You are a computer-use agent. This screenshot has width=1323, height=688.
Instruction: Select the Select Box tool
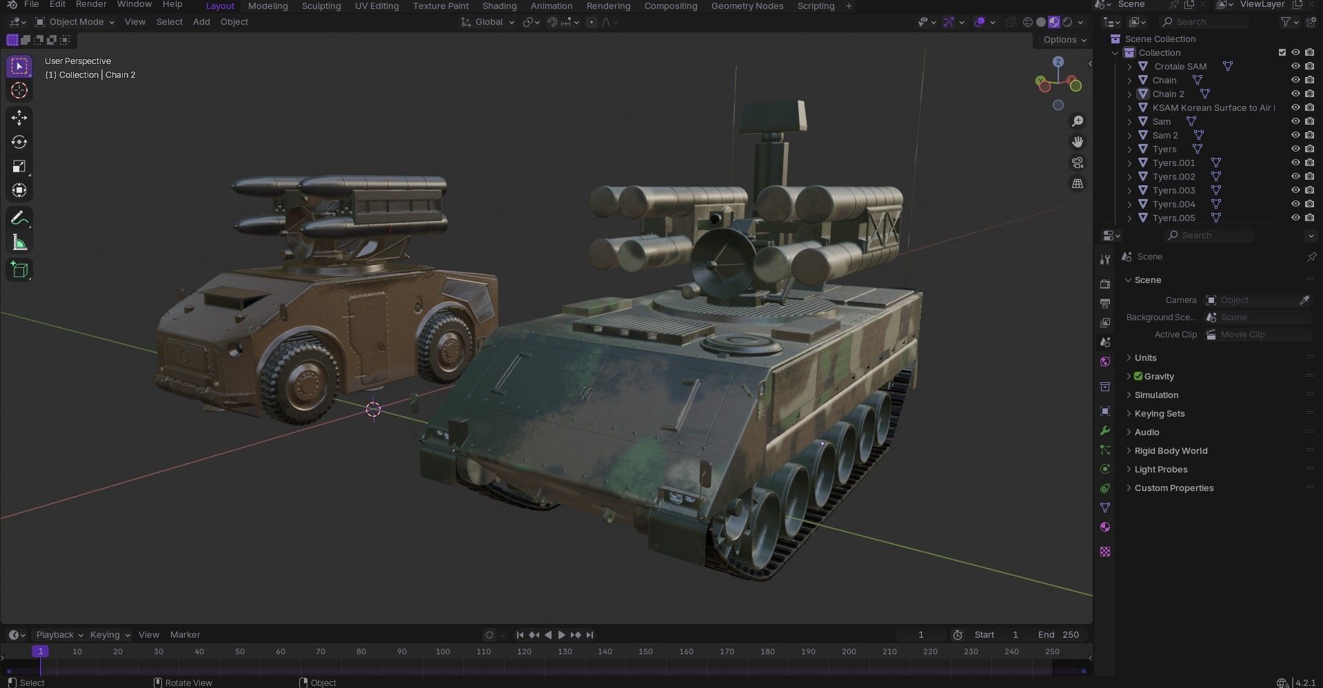[19, 67]
